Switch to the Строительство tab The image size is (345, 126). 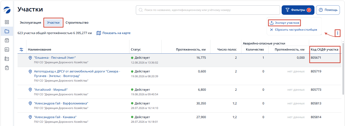click(x=77, y=23)
